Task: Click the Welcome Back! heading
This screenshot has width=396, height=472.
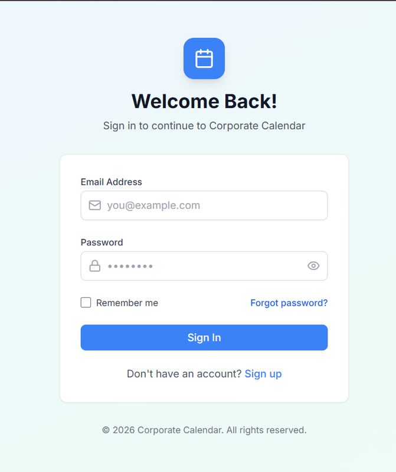Action: [204, 101]
